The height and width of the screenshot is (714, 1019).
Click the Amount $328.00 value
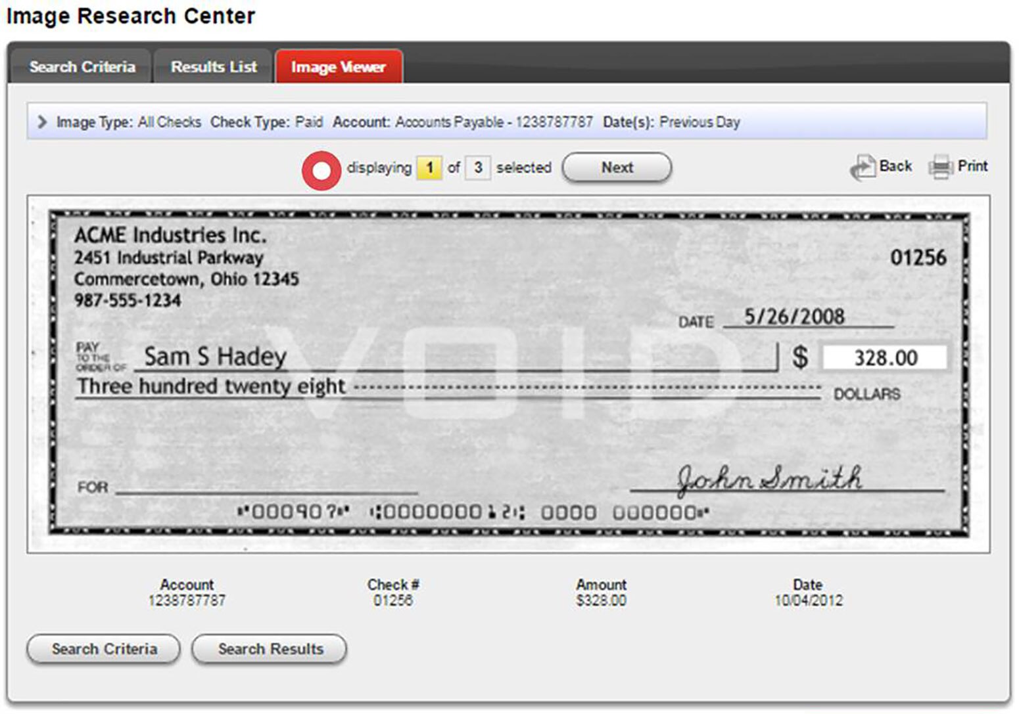coord(600,600)
